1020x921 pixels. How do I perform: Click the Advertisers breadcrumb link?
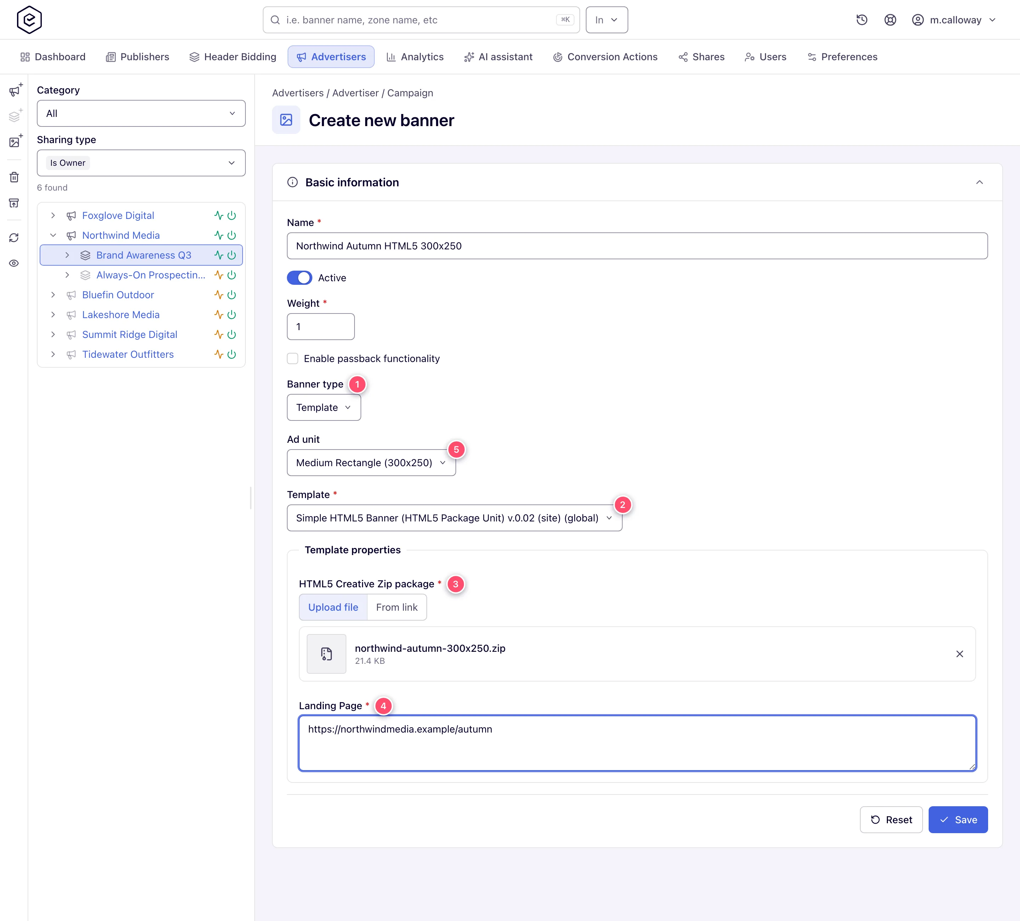tap(297, 93)
